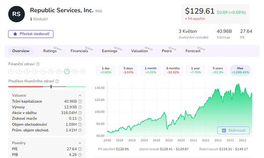264x158 pixels.
Task: Switch chart range to 6 months
Action: 173,70
